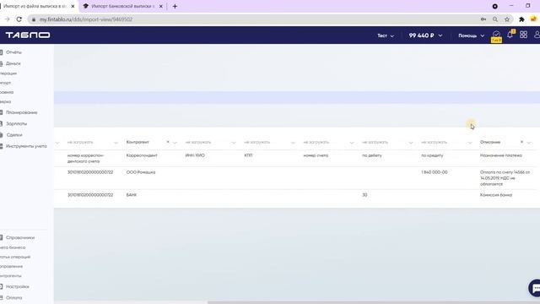Open Справочники in the sidebar
540x304 pixels.
20,238
